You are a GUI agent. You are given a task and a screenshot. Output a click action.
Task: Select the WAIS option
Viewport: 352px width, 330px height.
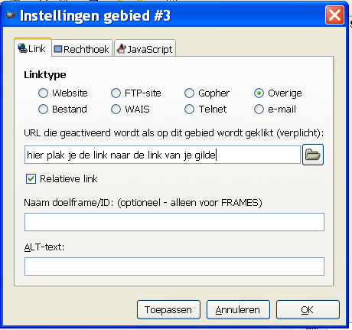(x=116, y=109)
